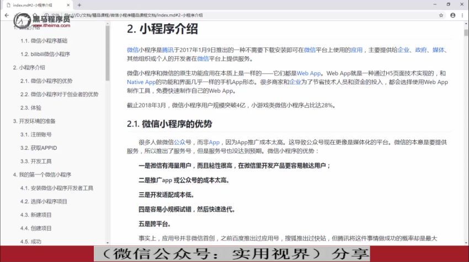The width and height of the screenshot is (469, 262).
Task: Click the main page scrollbar thumb
Action: click(x=466, y=32)
